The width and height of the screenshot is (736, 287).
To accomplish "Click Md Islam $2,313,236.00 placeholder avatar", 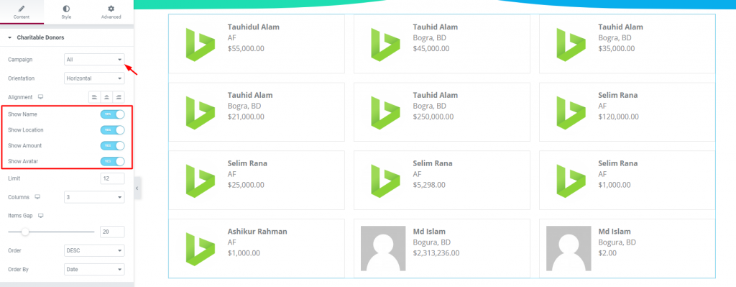I will click(383, 248).
